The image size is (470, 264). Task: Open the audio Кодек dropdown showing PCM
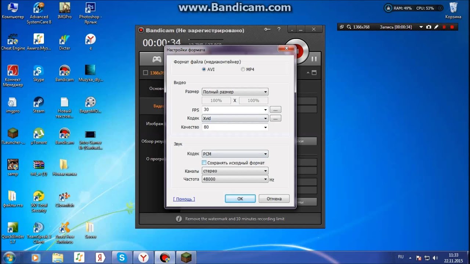tap(235, 154)
